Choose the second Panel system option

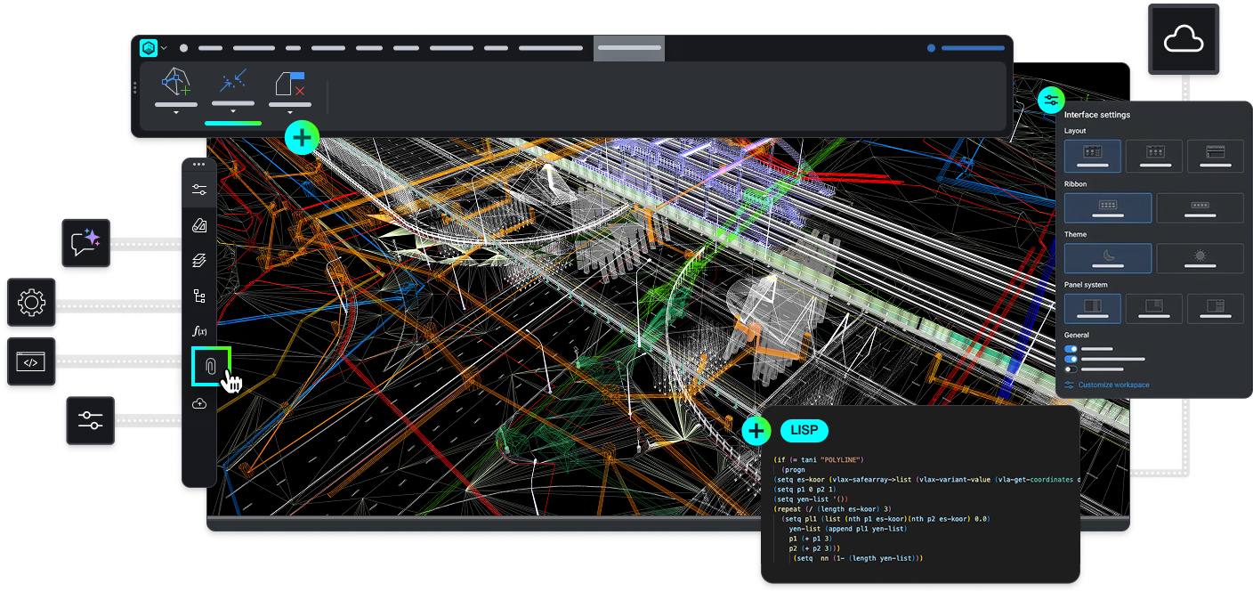click(1154, 308)
